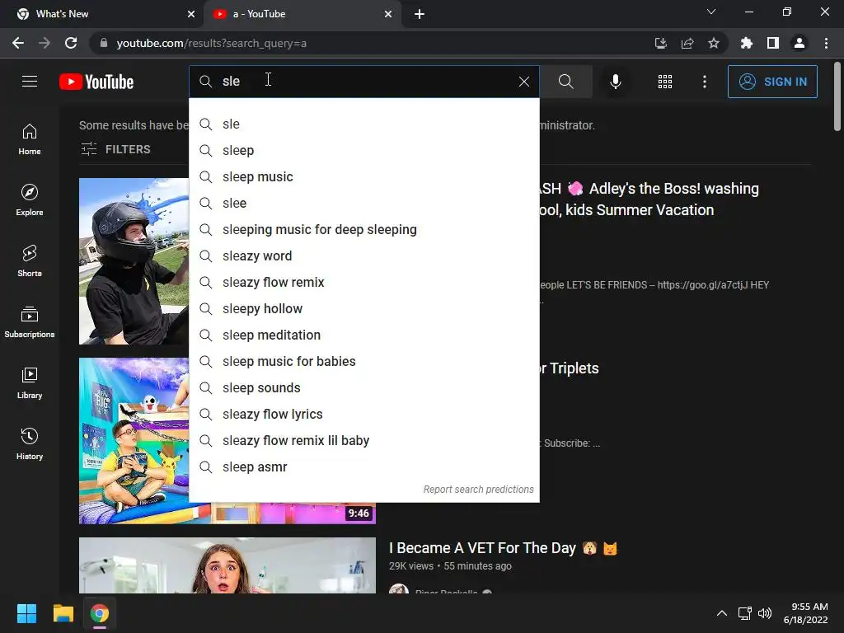The image size is (844, 633).
Task: Choose 'sleep music for babies' suggestion
Action: point(363,361)
